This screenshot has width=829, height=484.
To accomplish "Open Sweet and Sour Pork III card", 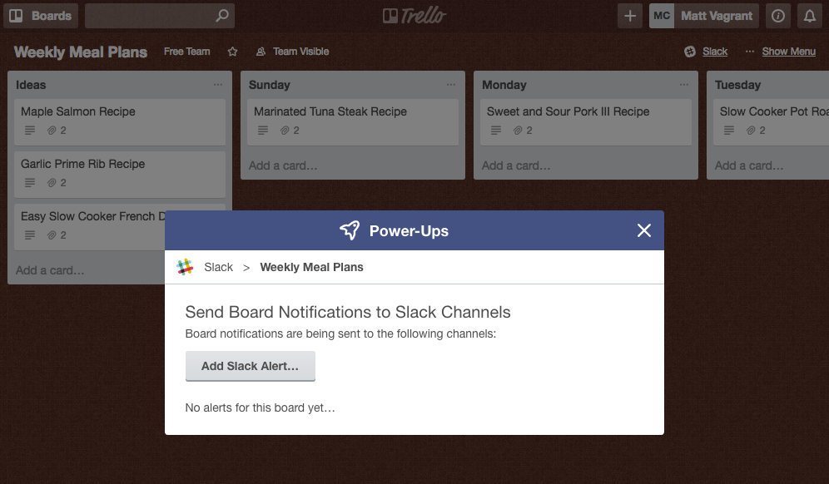I will 586,122.
